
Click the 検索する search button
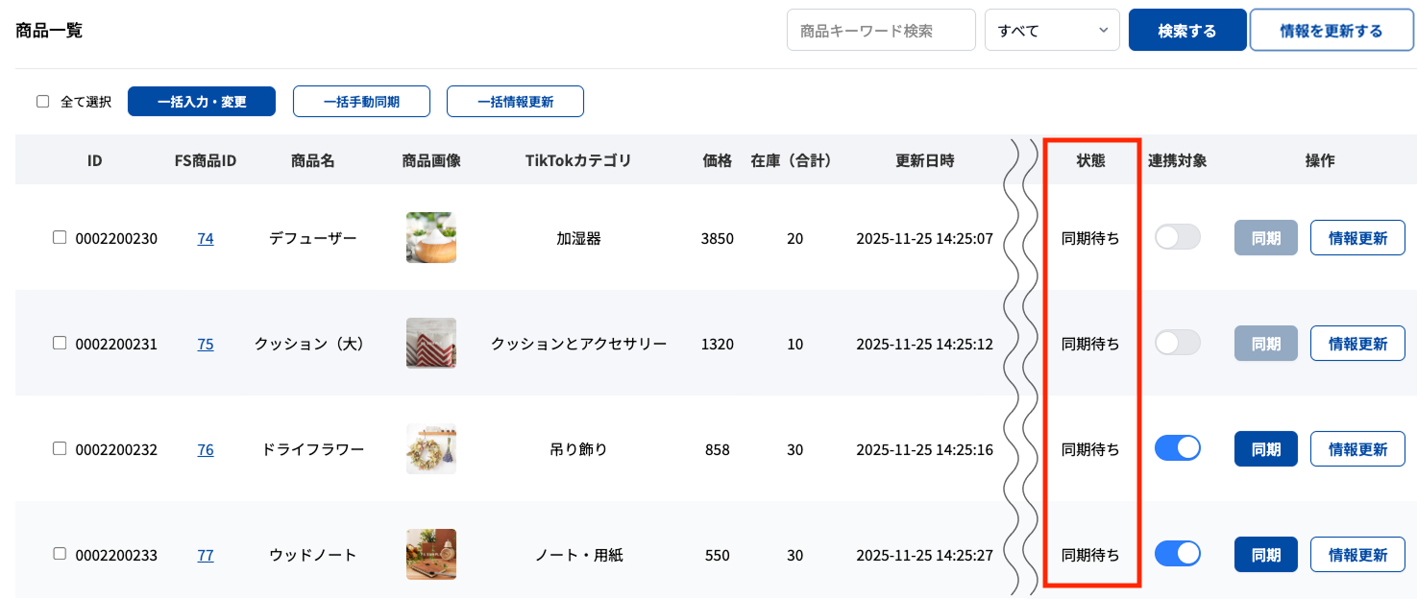(1187, 30)
